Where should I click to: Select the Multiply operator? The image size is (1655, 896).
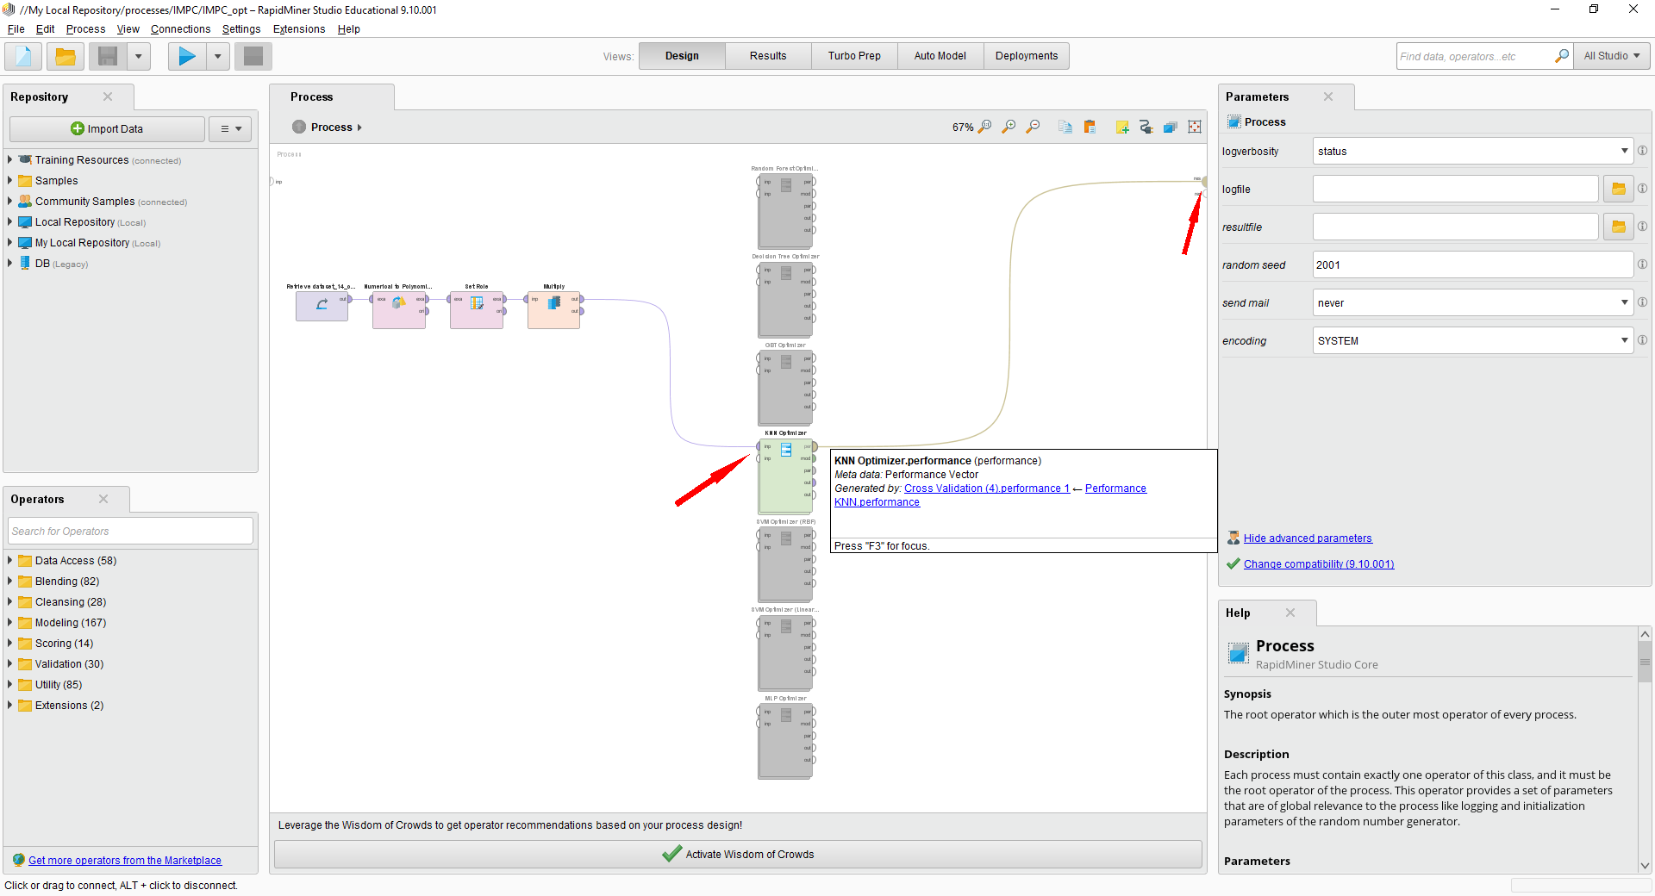[x=554, y=309]
